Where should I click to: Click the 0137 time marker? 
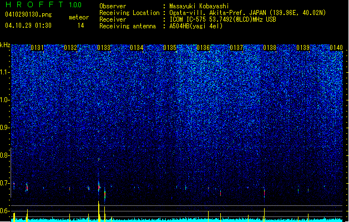236,48
